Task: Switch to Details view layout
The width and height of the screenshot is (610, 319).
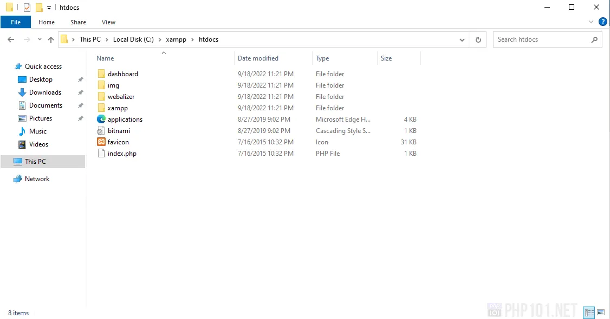Action: [589, 313]
